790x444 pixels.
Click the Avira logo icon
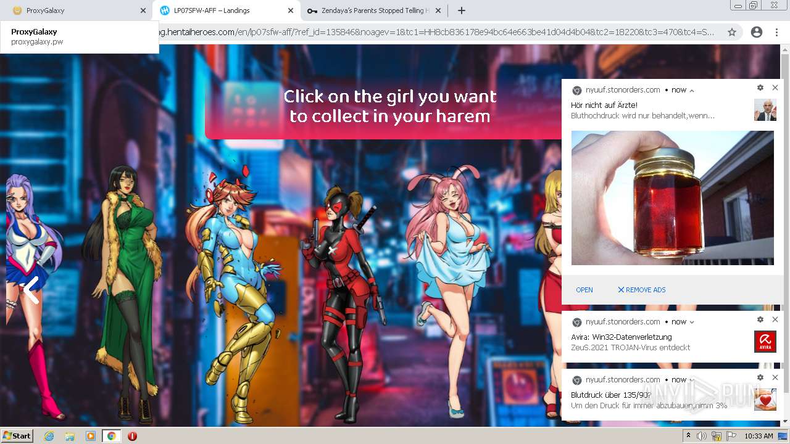click(x=765, y=342)
